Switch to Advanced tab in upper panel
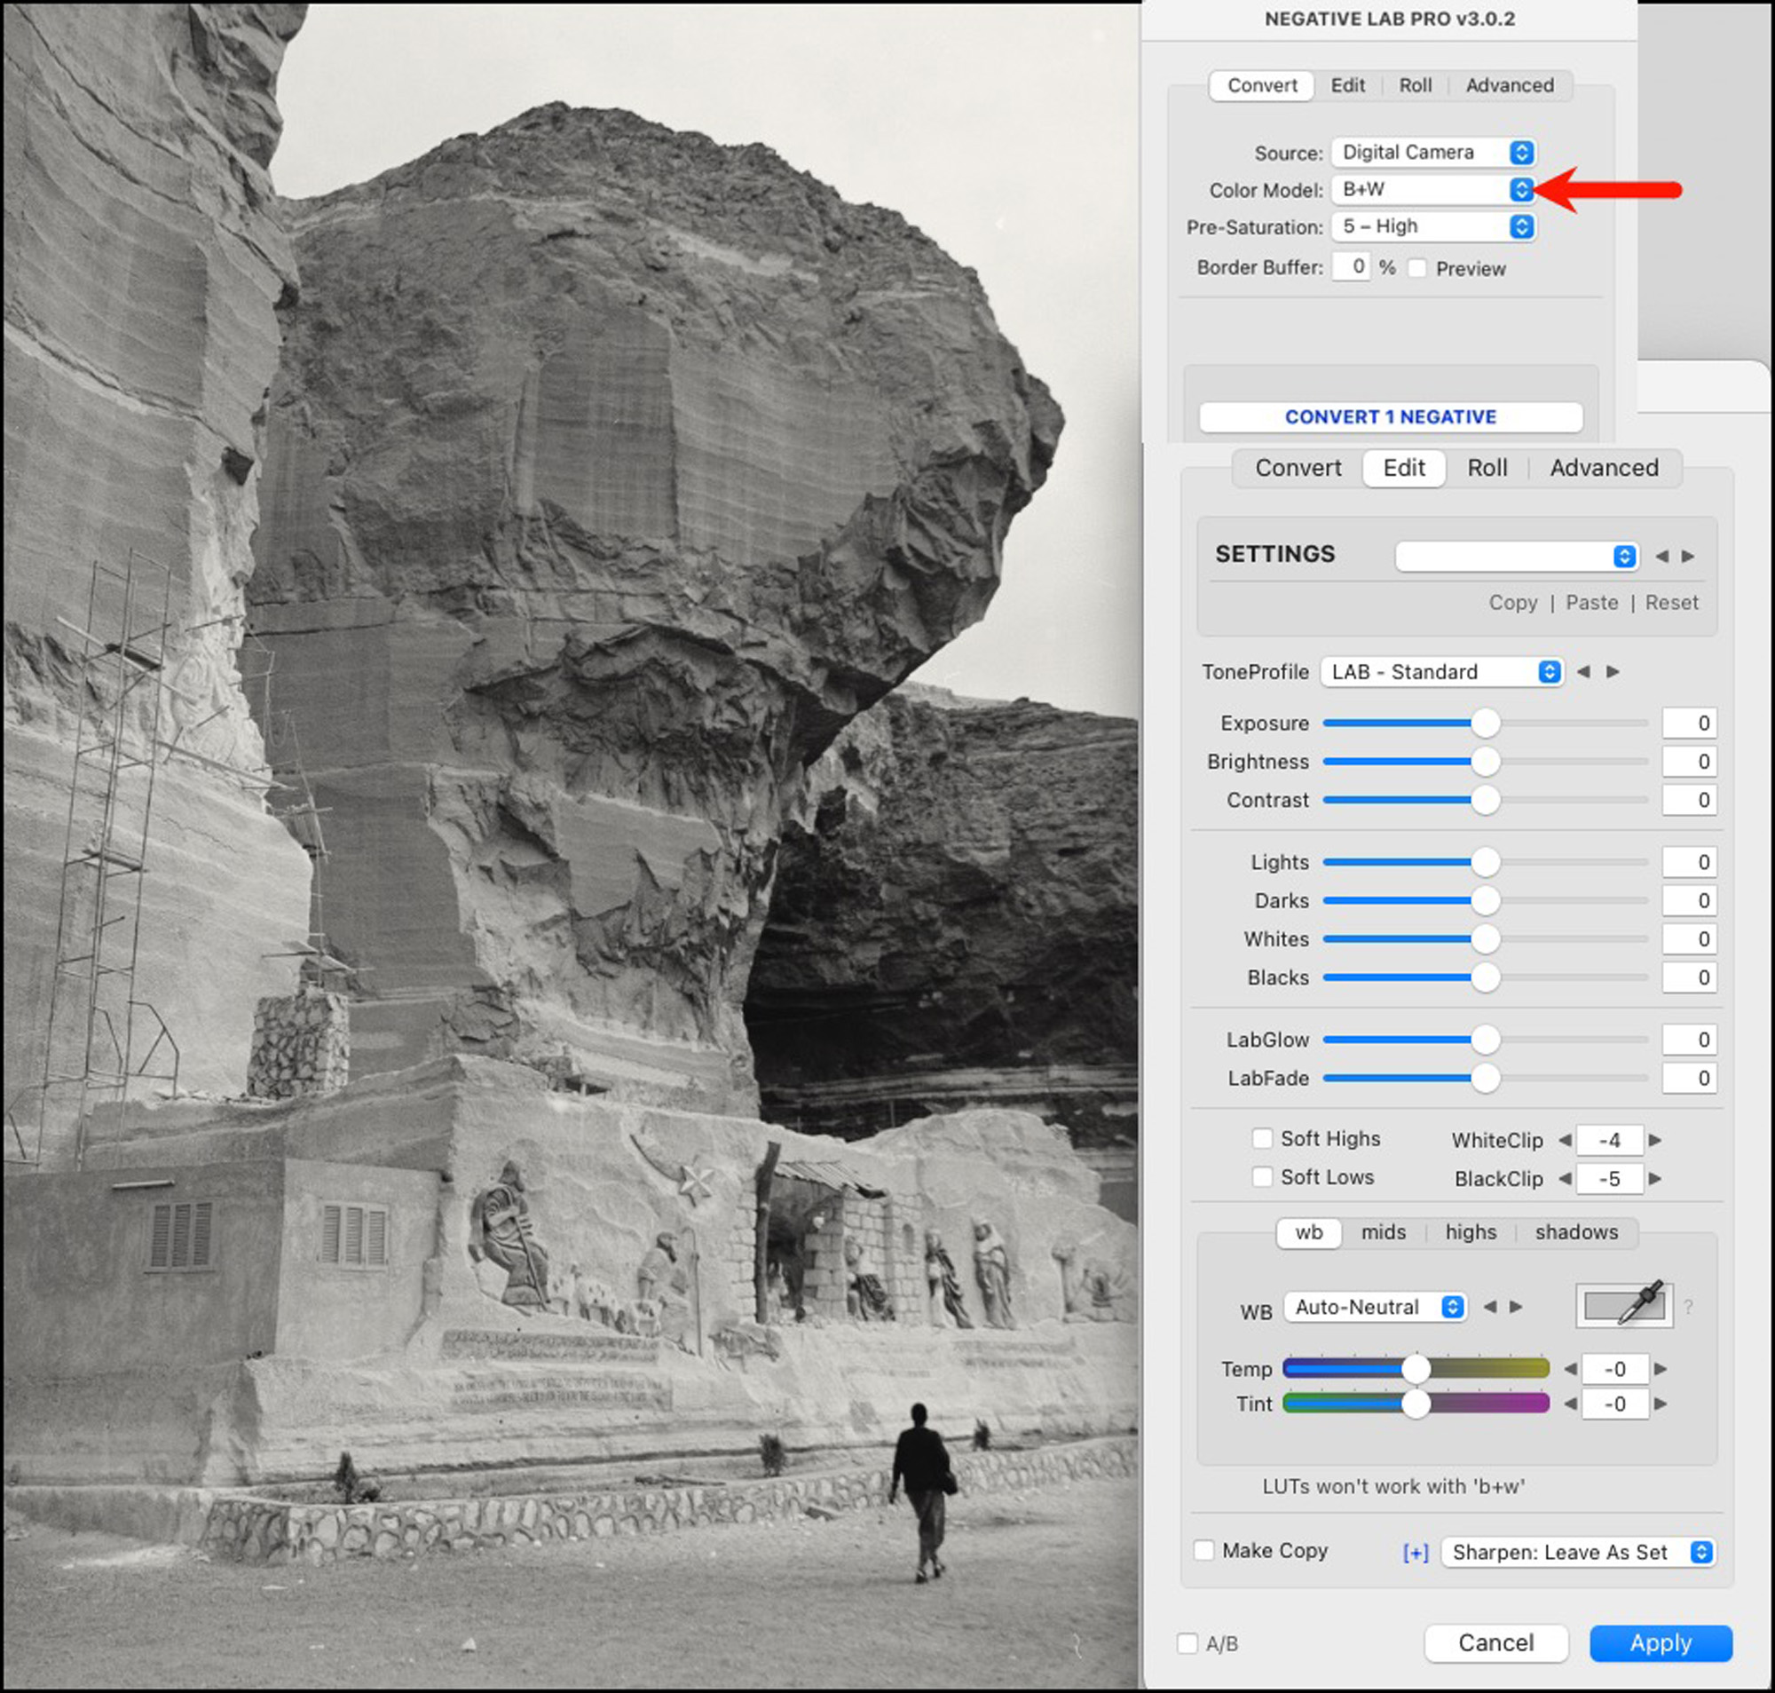The height and width of the screenshot is (1693, 1775). 1509,86
